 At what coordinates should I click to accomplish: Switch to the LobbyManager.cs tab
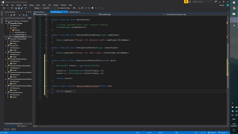pos(74,12)
